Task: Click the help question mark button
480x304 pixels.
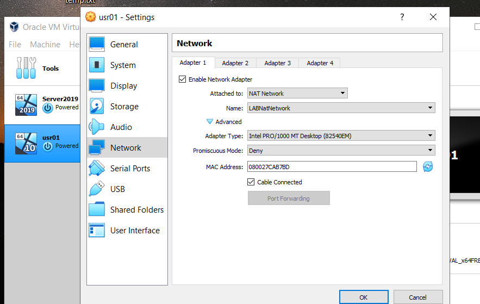Action: 402,17
